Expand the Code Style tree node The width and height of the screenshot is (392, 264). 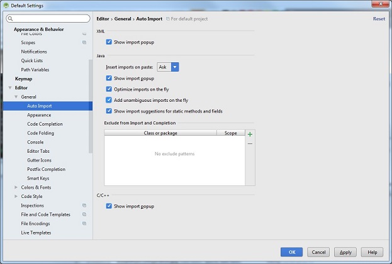pos(16,197)
